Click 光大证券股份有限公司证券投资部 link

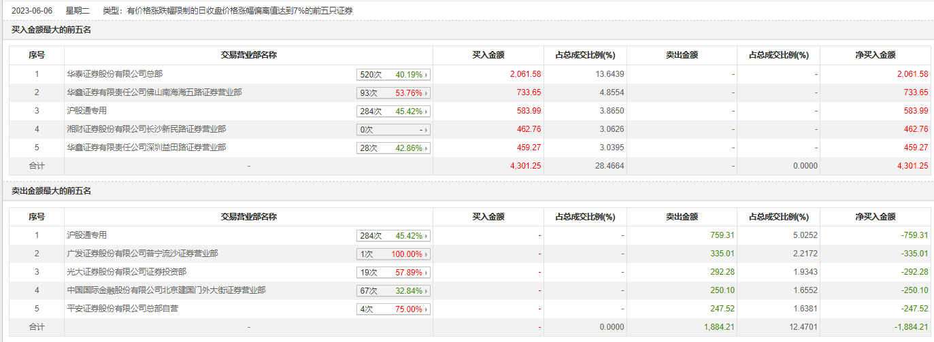(x=126, y=272)
